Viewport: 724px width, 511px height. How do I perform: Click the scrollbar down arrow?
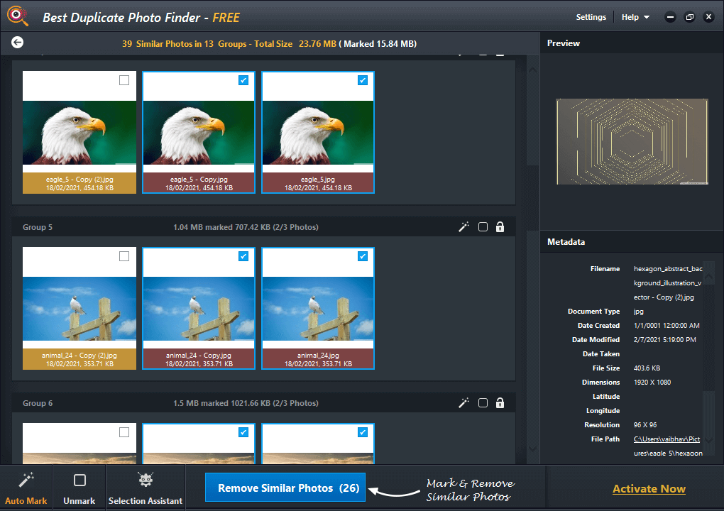coord(532,449)
